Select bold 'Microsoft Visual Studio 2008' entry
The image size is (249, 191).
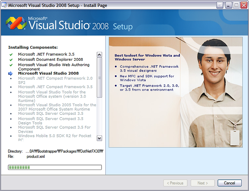48,73
